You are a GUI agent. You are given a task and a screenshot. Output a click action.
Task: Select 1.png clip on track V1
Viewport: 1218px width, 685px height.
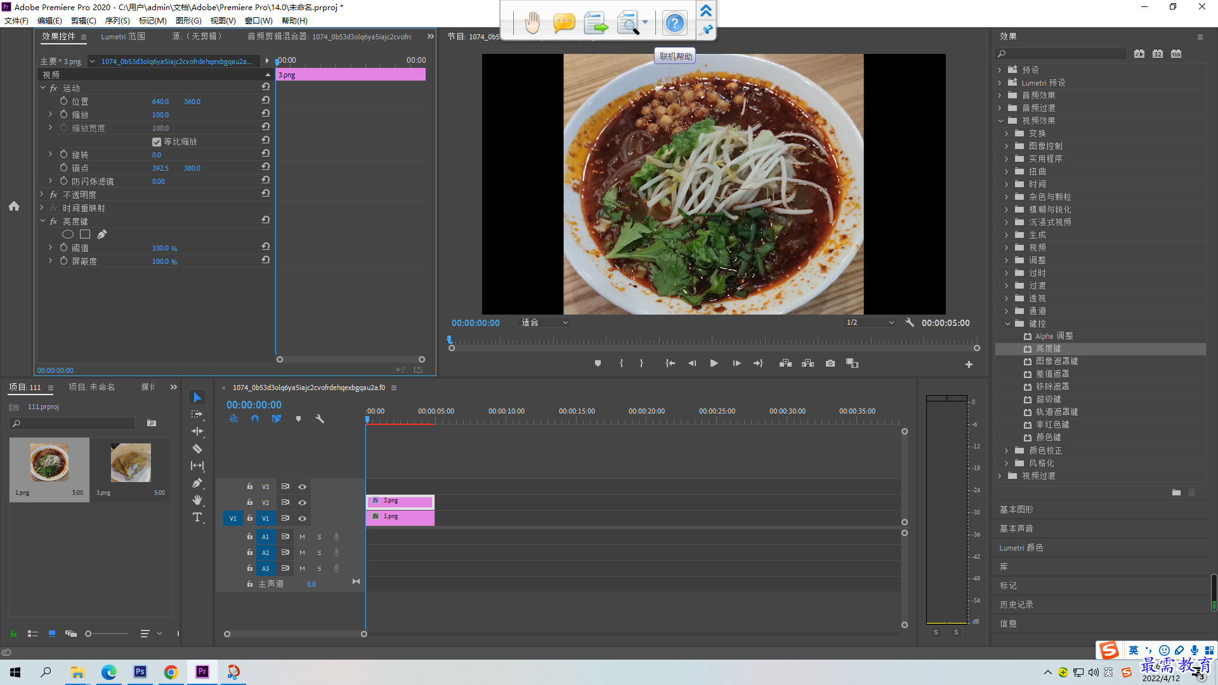coord(400,518)
